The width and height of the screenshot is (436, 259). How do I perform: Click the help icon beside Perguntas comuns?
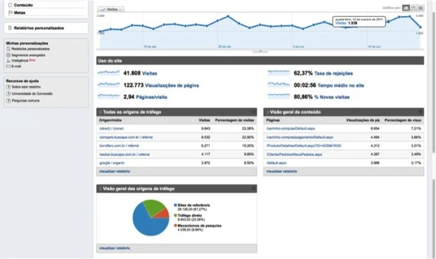pyautogui.click(x=8, y=100)
